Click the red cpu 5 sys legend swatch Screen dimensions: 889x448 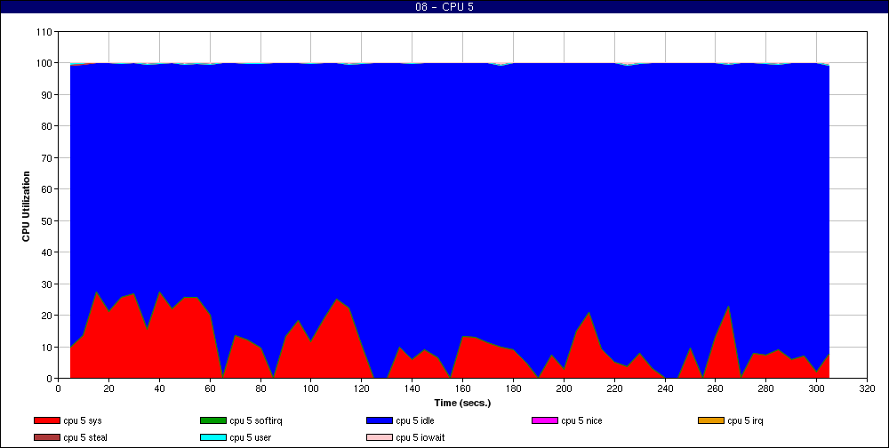pyautogui.click(x=47, y=420)
